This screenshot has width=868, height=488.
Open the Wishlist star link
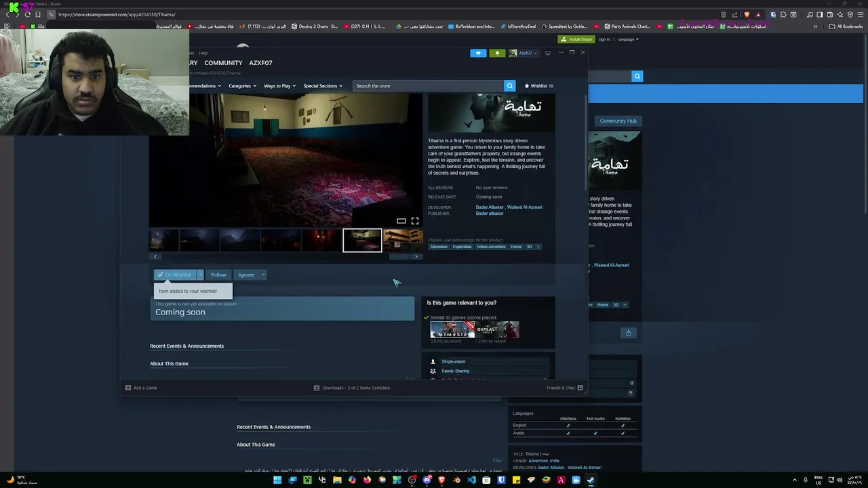(538, 86)
